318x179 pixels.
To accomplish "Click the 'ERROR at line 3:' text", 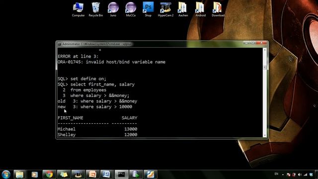I will point(78,56).
